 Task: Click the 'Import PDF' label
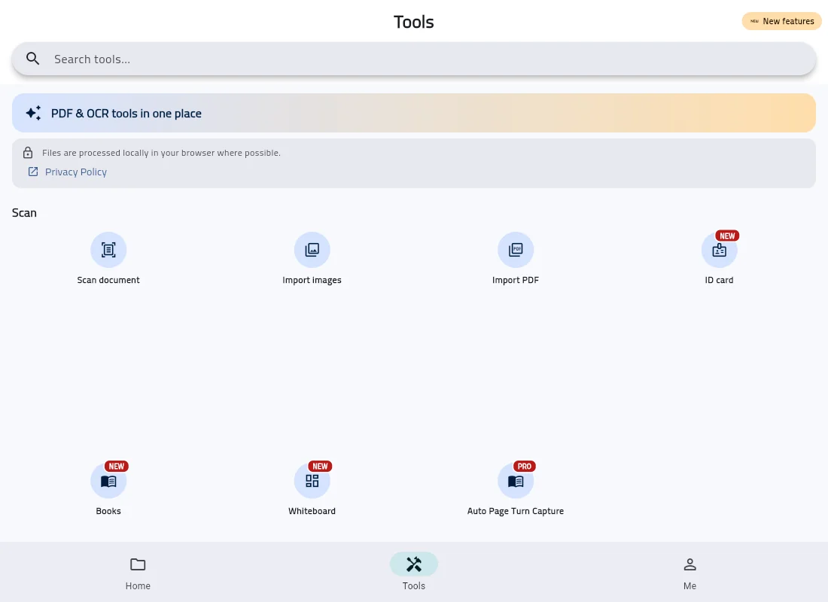click(x=516, y=280)
